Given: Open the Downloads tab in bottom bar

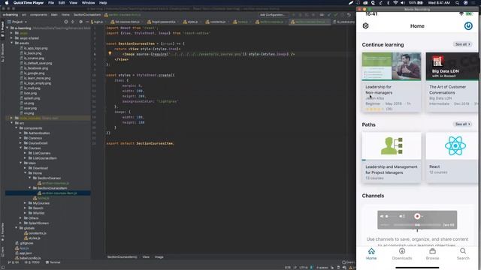Looking at the screenshot, I should click(x=402, y=253).
